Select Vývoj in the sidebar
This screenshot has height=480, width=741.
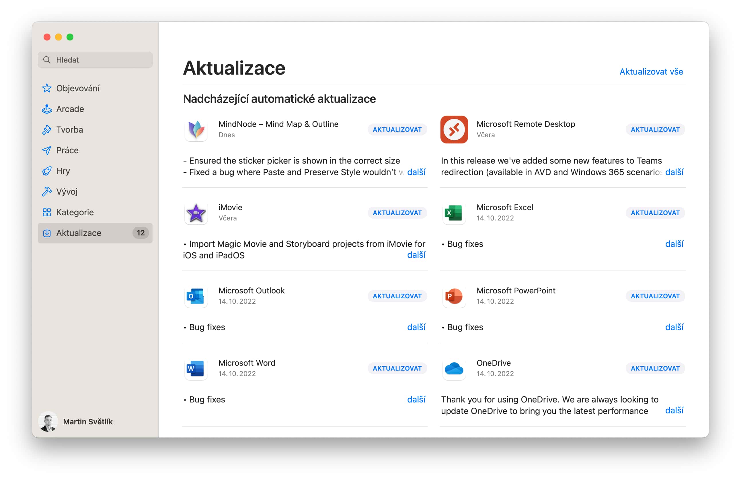pos(95,192)
